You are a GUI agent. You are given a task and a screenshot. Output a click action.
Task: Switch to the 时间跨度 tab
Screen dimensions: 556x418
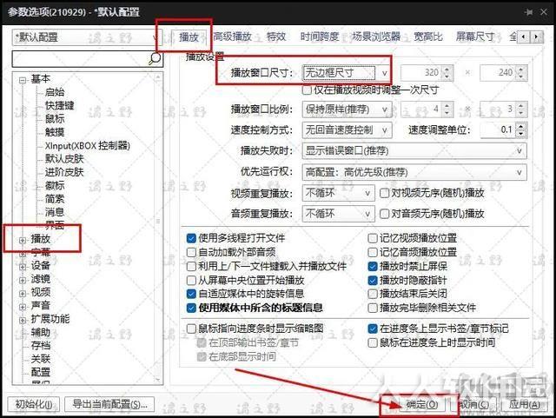[319, 36]
